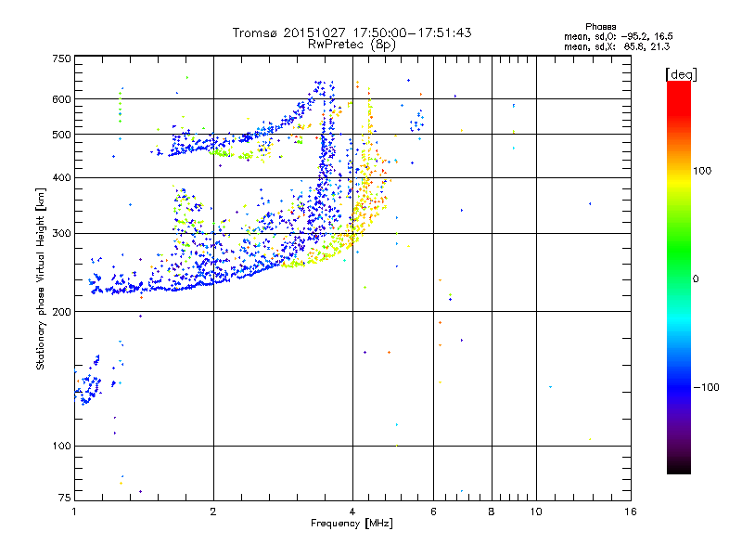Click the 16 MHz tick label on x-axis

pyautogui.click(x=631, y=512)
